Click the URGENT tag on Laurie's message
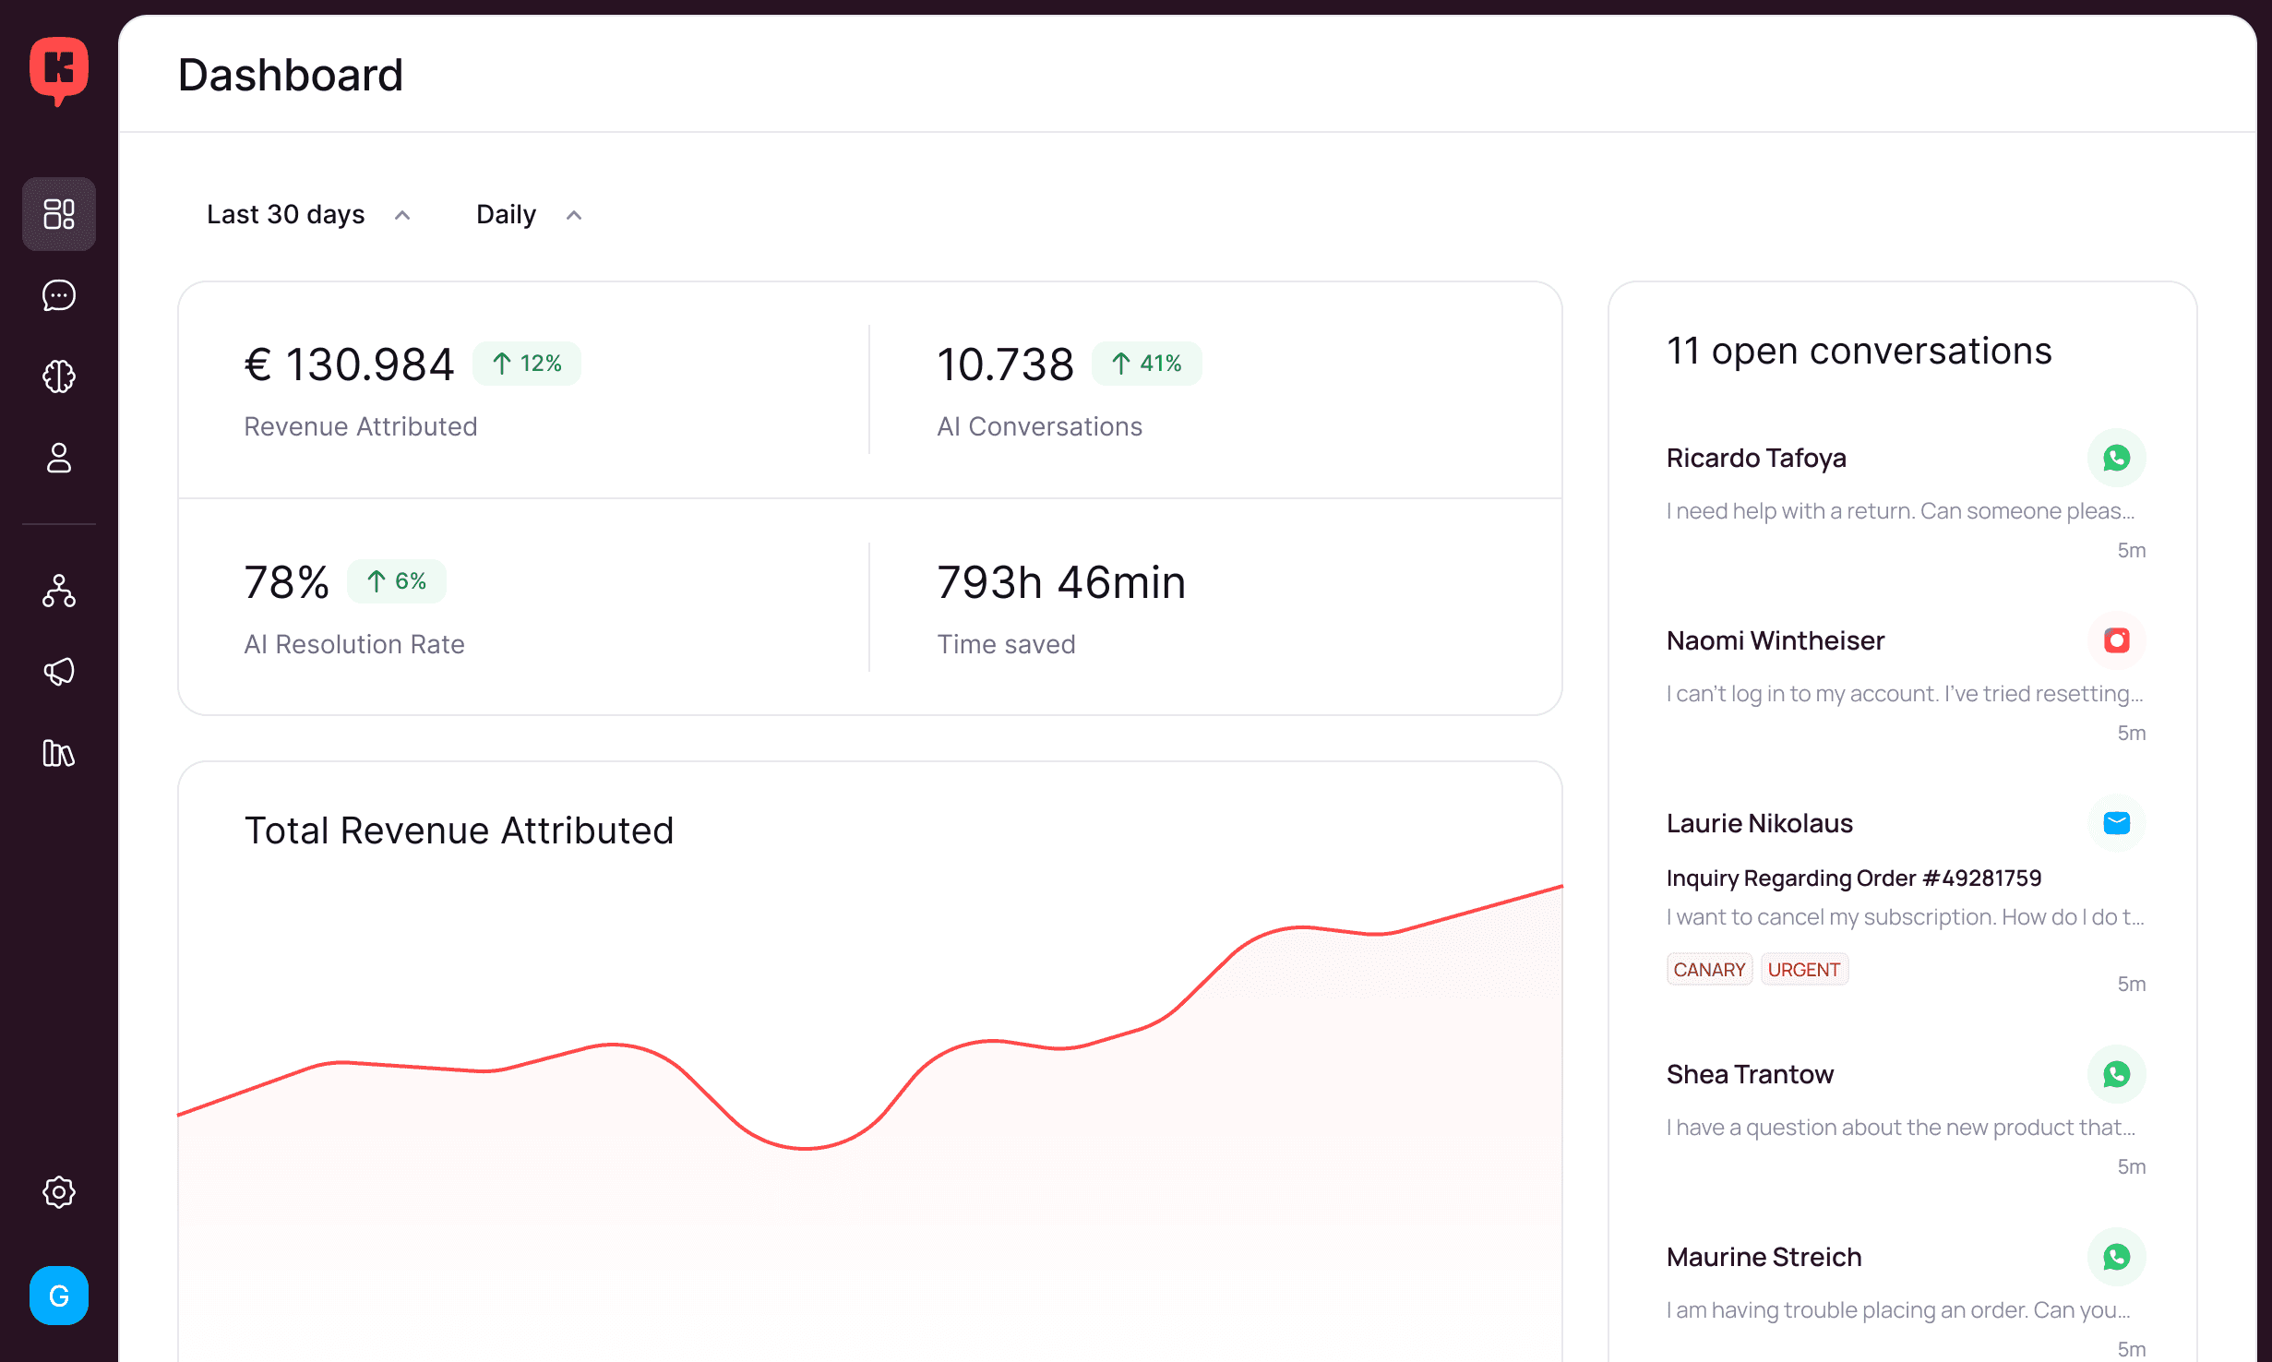2272x1362 pixels. (1803, 970)
